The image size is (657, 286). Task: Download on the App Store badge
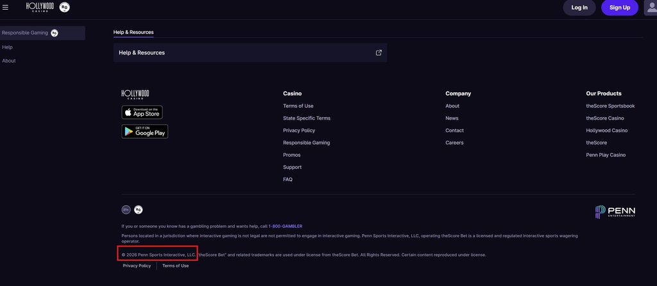[x=142, y=112]
